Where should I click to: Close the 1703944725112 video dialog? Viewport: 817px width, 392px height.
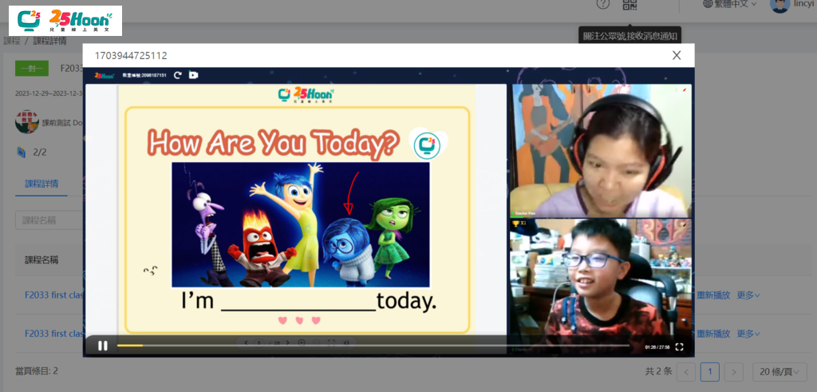pyautogui.click(x=677, y=55)
